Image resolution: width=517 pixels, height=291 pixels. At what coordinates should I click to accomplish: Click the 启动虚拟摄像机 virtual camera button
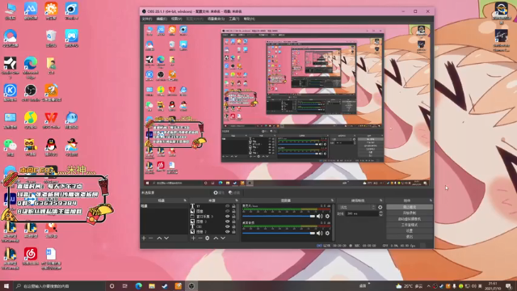point(410,219)
